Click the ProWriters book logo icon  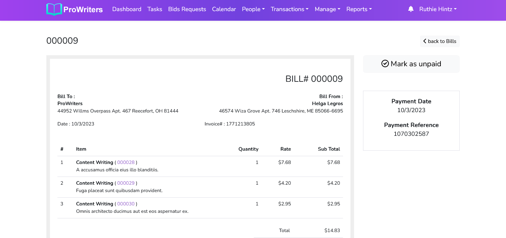coord(54,9)
